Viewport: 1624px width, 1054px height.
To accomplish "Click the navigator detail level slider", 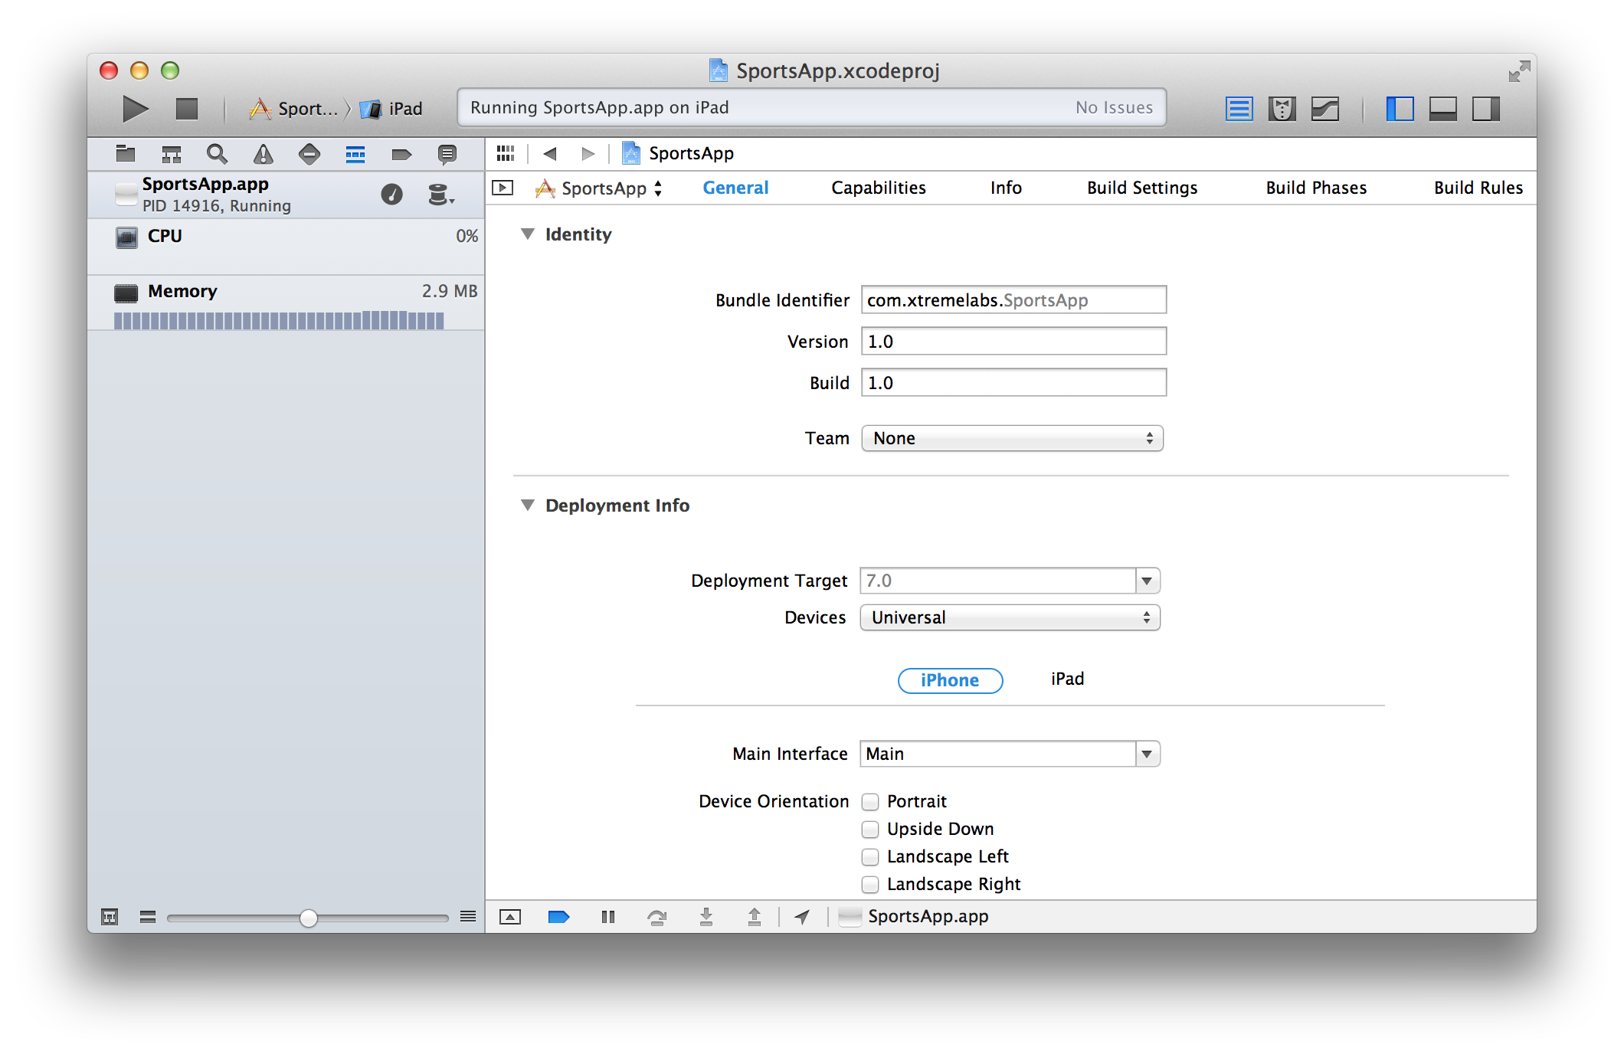I will [x=307, y=918].
